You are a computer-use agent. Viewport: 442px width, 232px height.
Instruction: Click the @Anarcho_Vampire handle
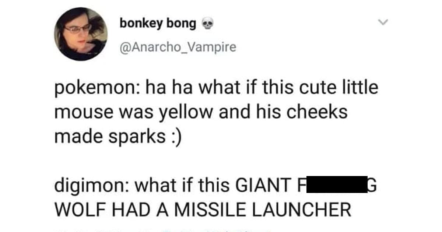[x=178, y=47]
